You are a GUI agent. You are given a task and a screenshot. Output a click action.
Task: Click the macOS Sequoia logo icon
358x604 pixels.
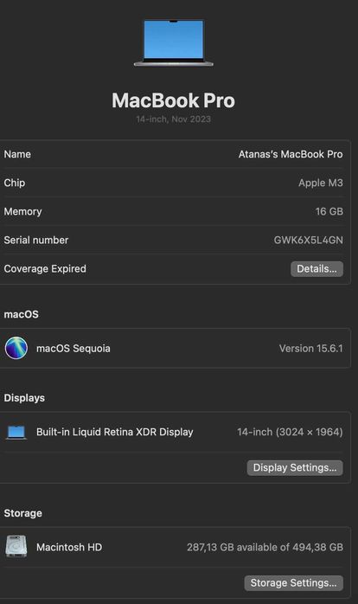coord(16,348)
